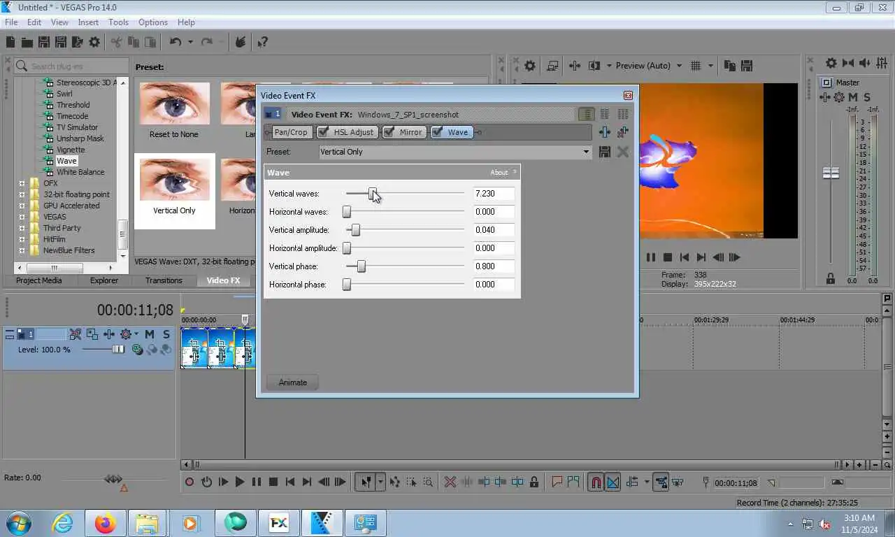Open the Tools menu

(x=118, y=22)
